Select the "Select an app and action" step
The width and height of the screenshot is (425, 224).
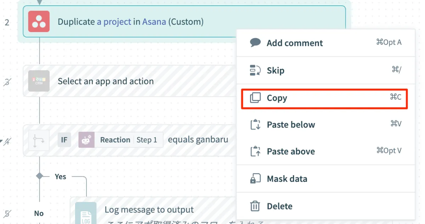pos(106,81)
